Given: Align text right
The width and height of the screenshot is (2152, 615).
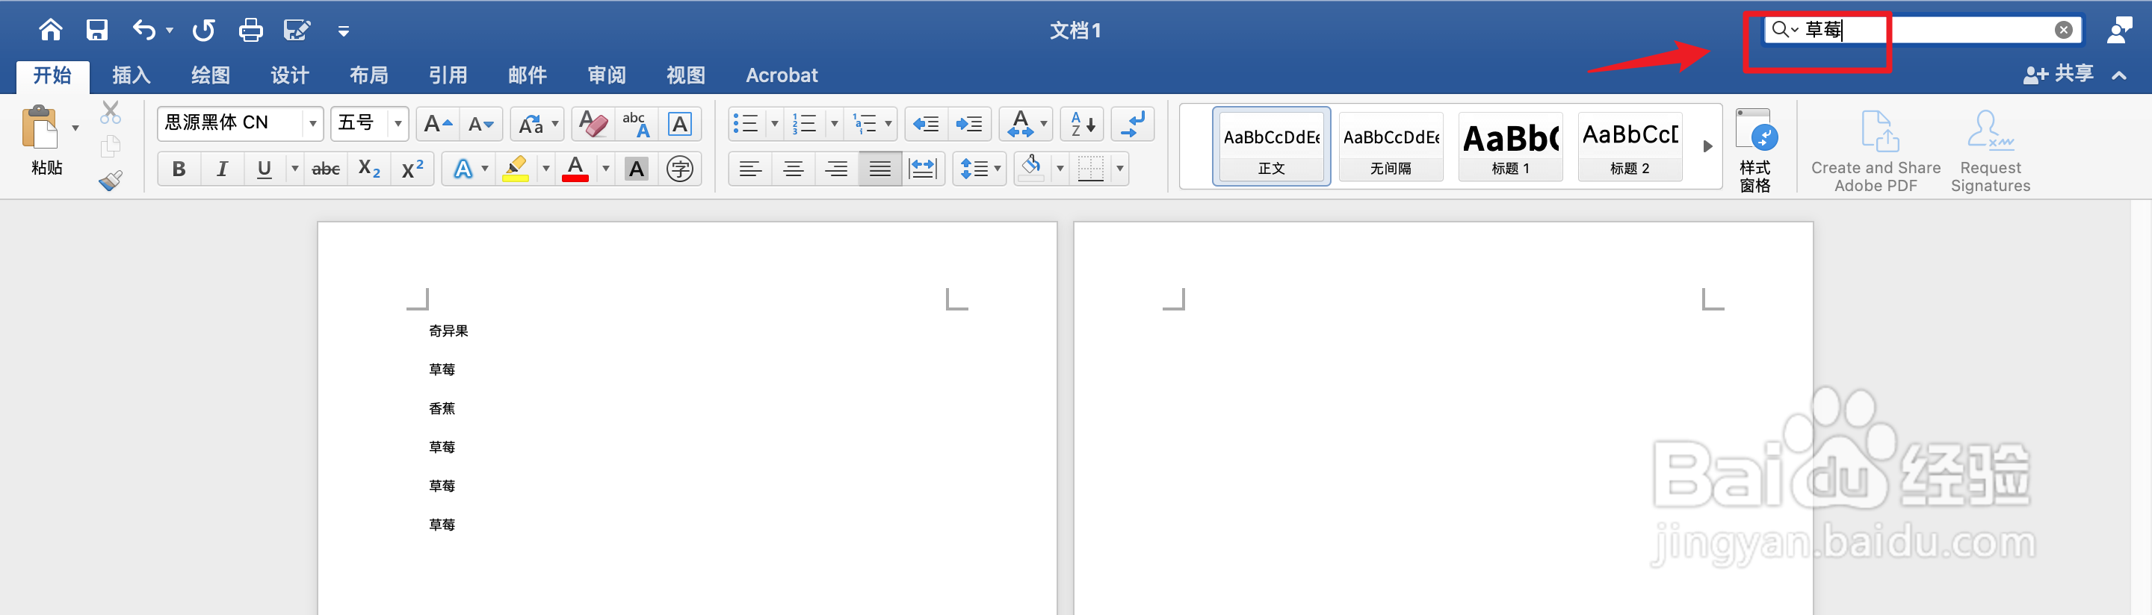Looking at the screenshot, I should (x=836, y=169).
